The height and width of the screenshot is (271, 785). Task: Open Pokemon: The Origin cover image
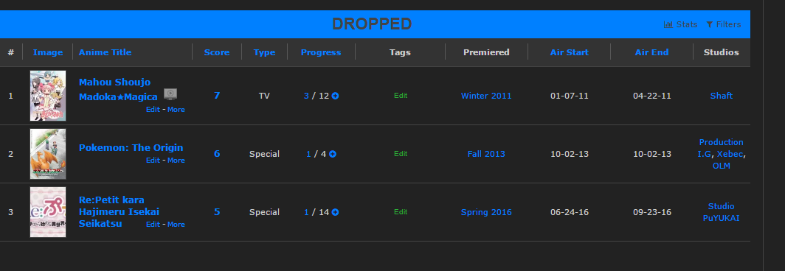48,154
